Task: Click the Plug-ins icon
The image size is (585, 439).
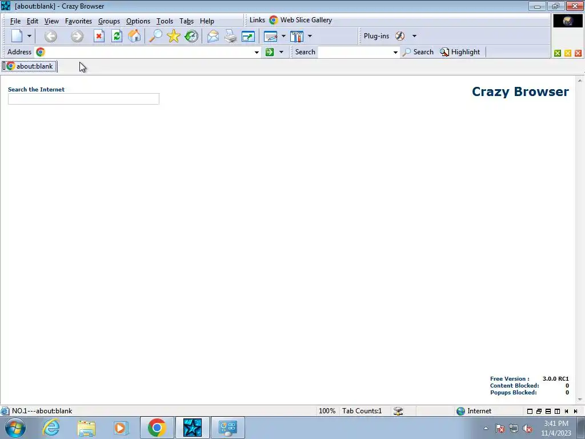Action: click(x=400, y=36)
